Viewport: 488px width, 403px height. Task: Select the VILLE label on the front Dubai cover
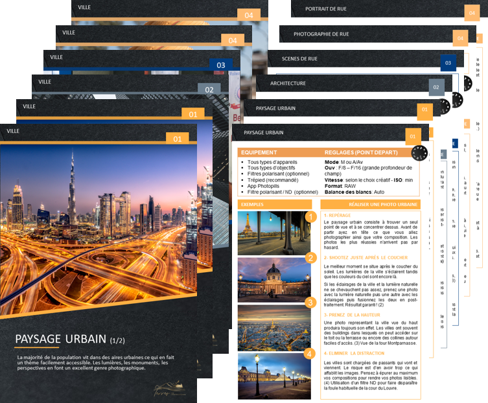pos(13,131)
